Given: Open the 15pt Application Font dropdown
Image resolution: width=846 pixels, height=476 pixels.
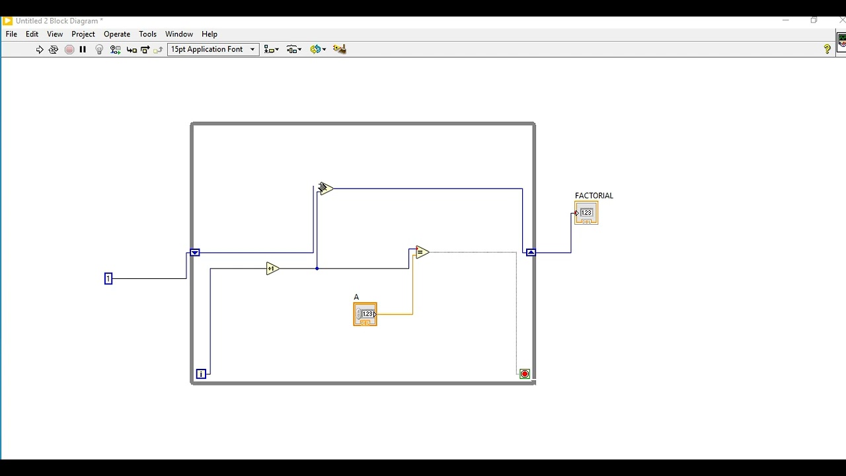Looking at the screenshot, I should pyautogui.click(x=213, y=50).
